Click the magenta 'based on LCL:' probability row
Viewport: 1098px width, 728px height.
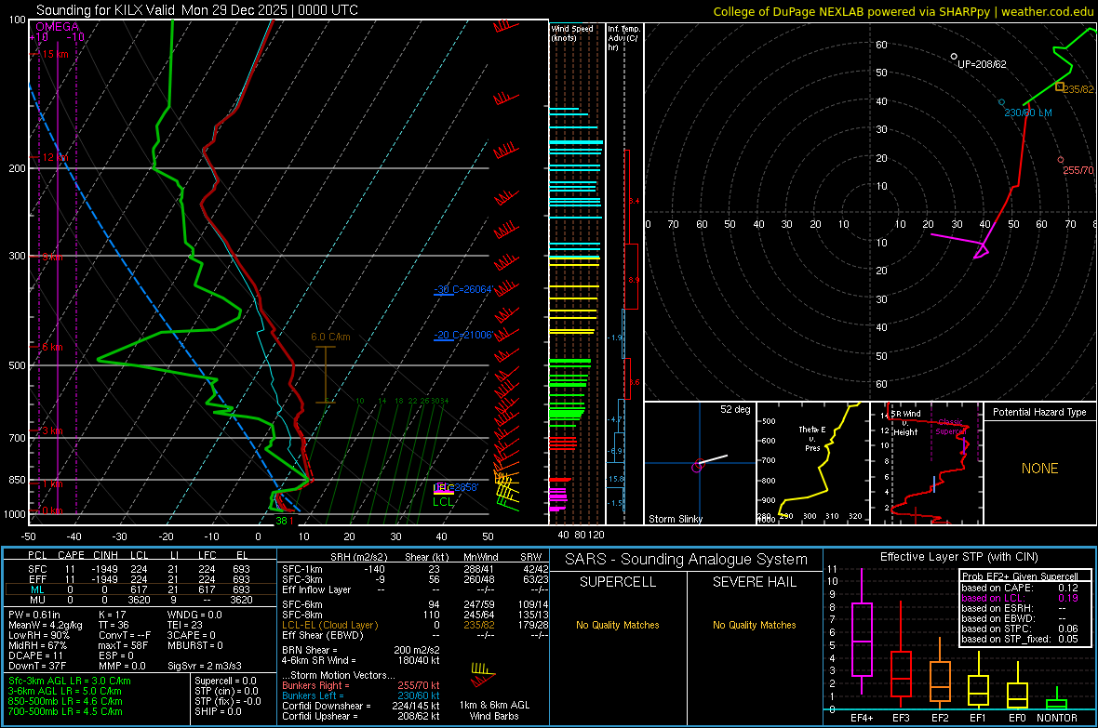tap(1020, 599)
